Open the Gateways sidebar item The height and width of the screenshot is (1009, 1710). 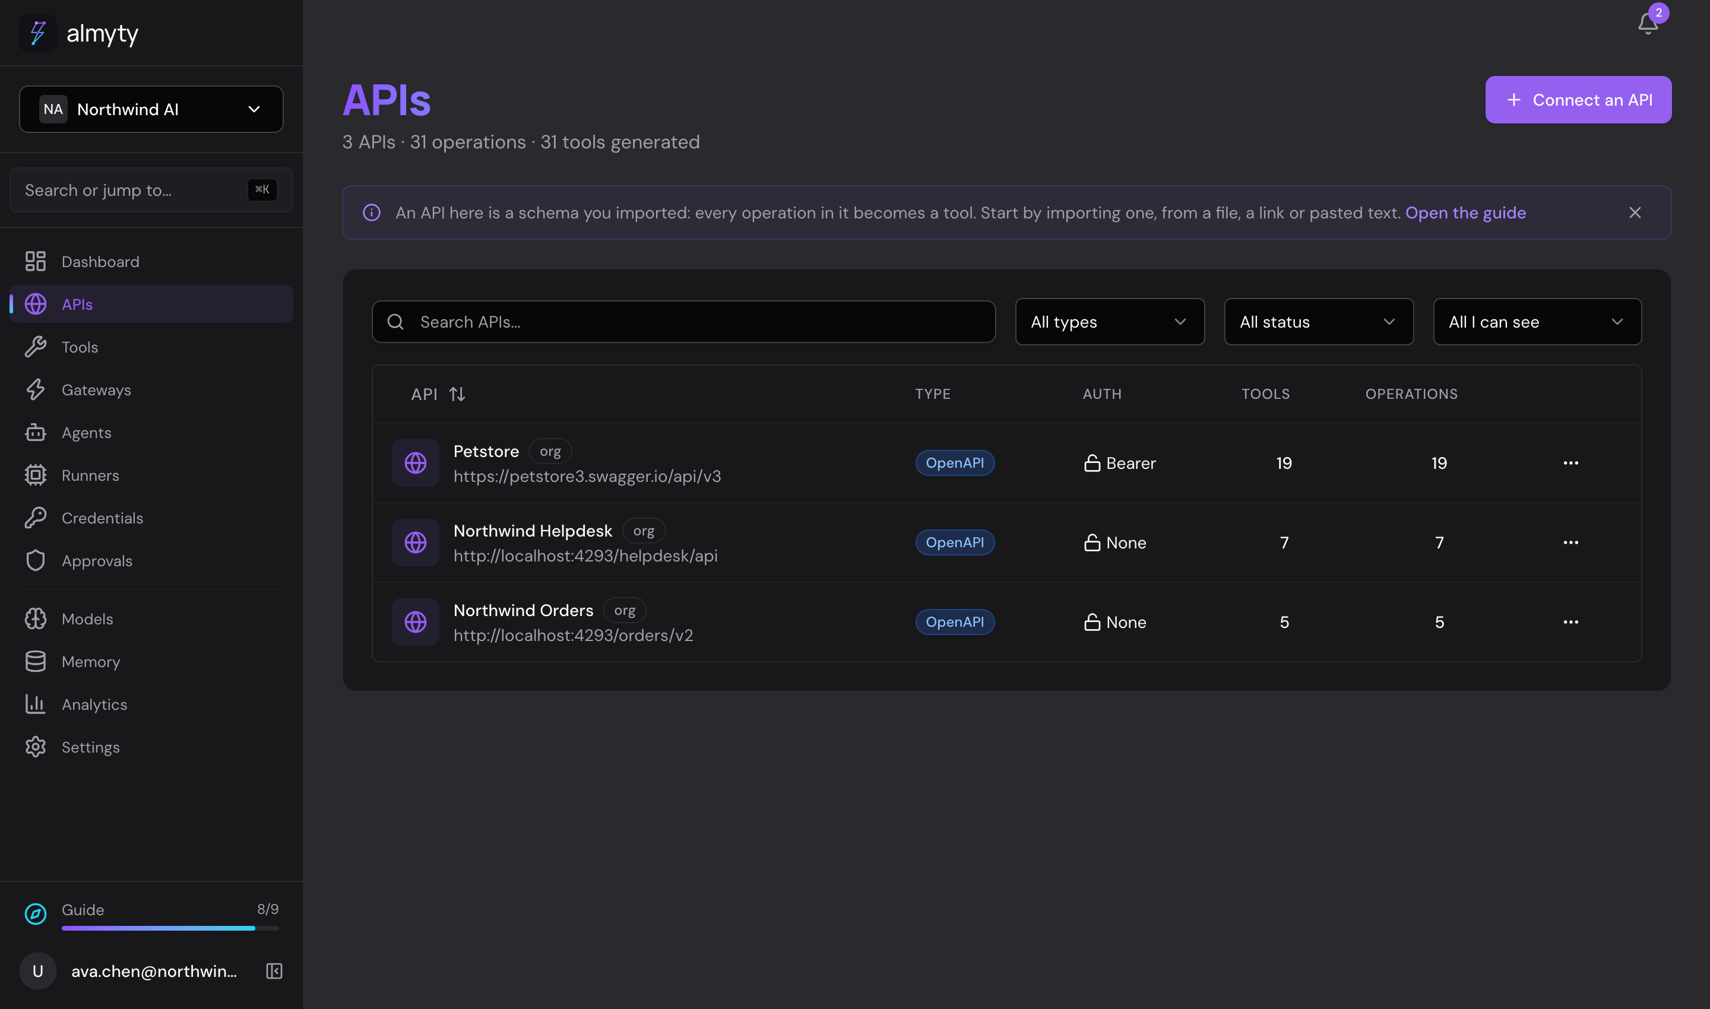pyautogui.click(x=151, y=391)
